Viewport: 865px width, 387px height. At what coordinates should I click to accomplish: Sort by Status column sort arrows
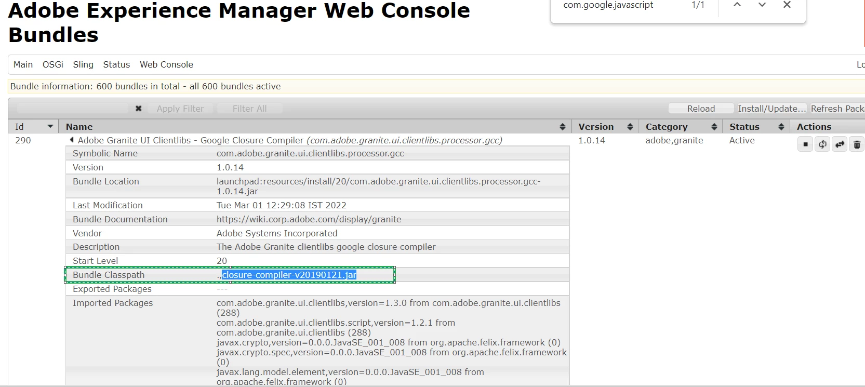coord(781,127)
